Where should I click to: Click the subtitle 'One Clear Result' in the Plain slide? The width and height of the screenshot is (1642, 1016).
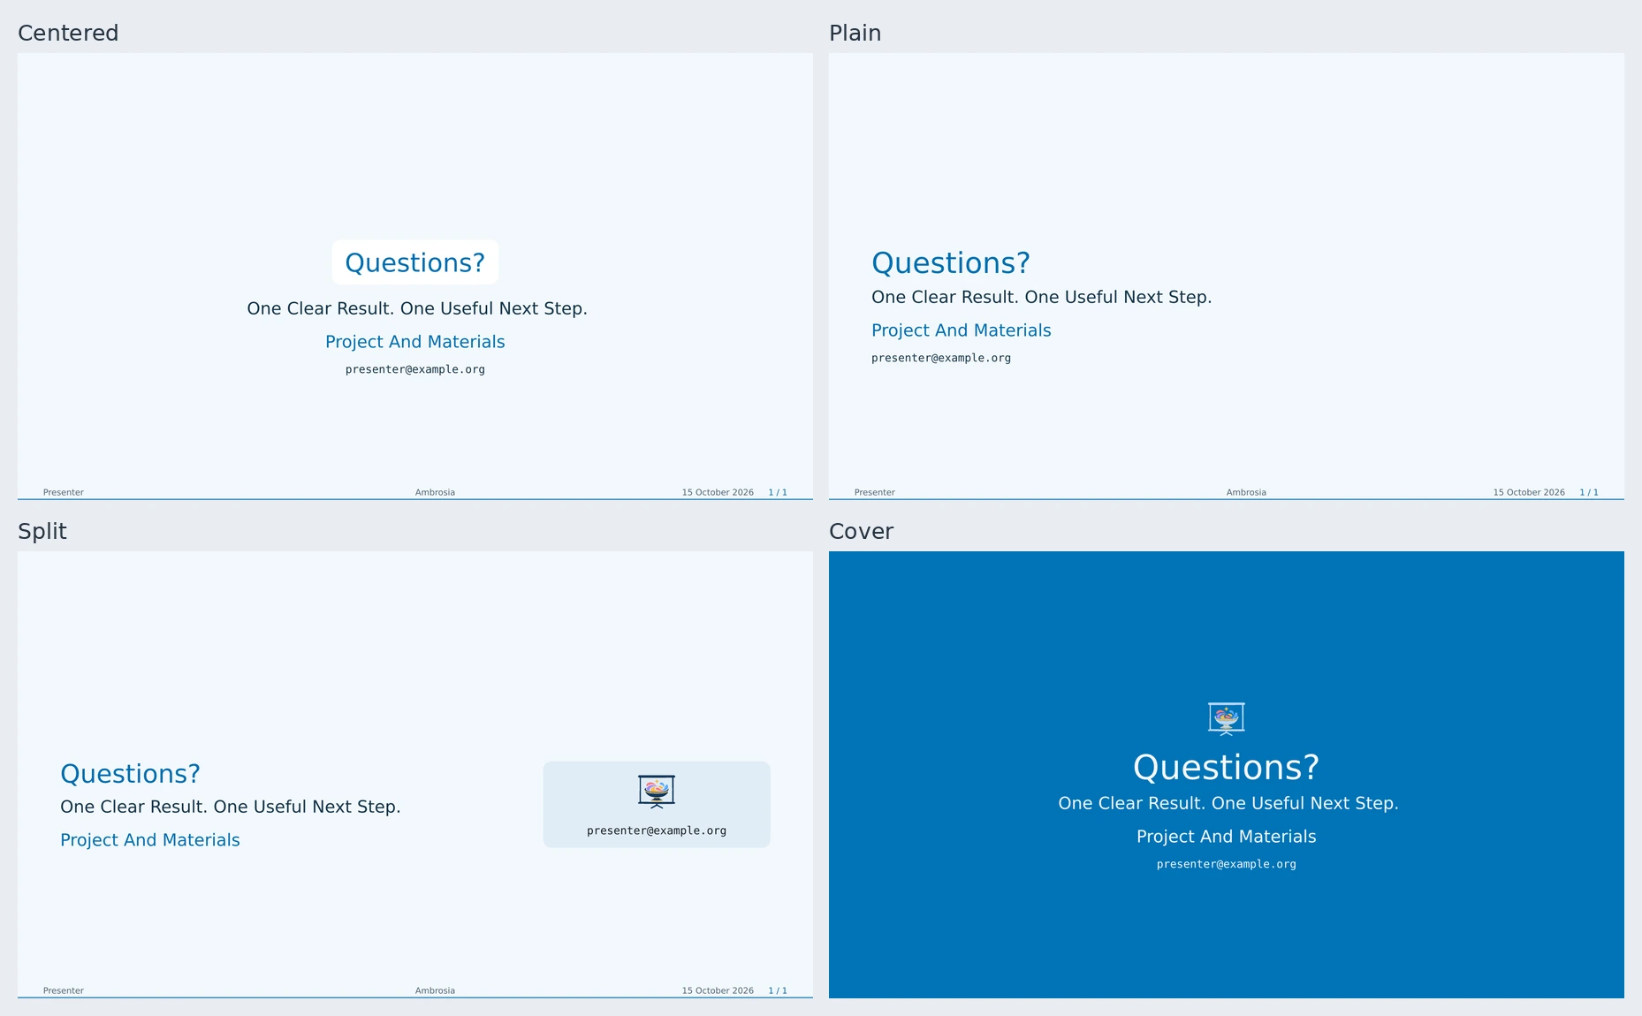click(x=1042, y=297)
